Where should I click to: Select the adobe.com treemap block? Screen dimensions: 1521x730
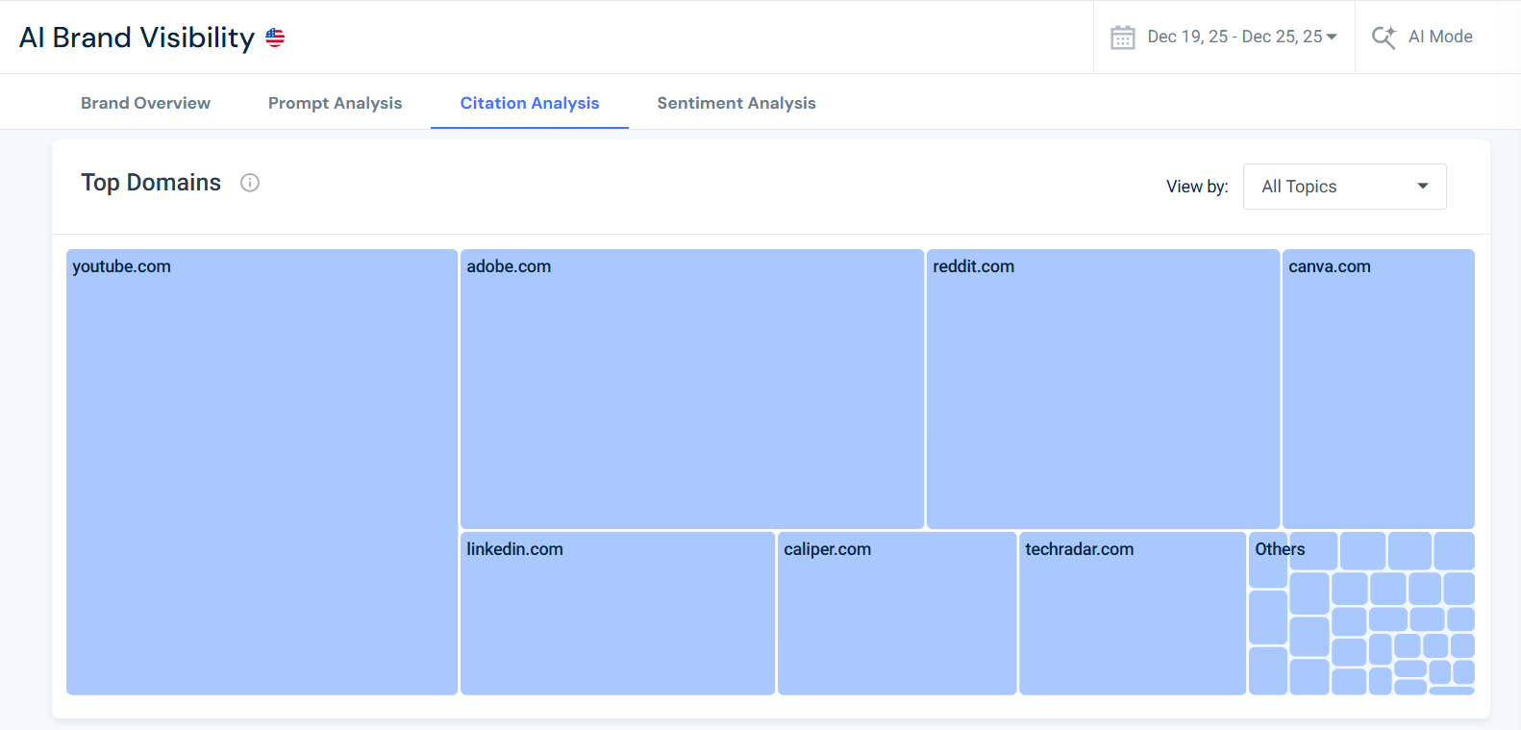pyautogui.click(x=692, y=390)
